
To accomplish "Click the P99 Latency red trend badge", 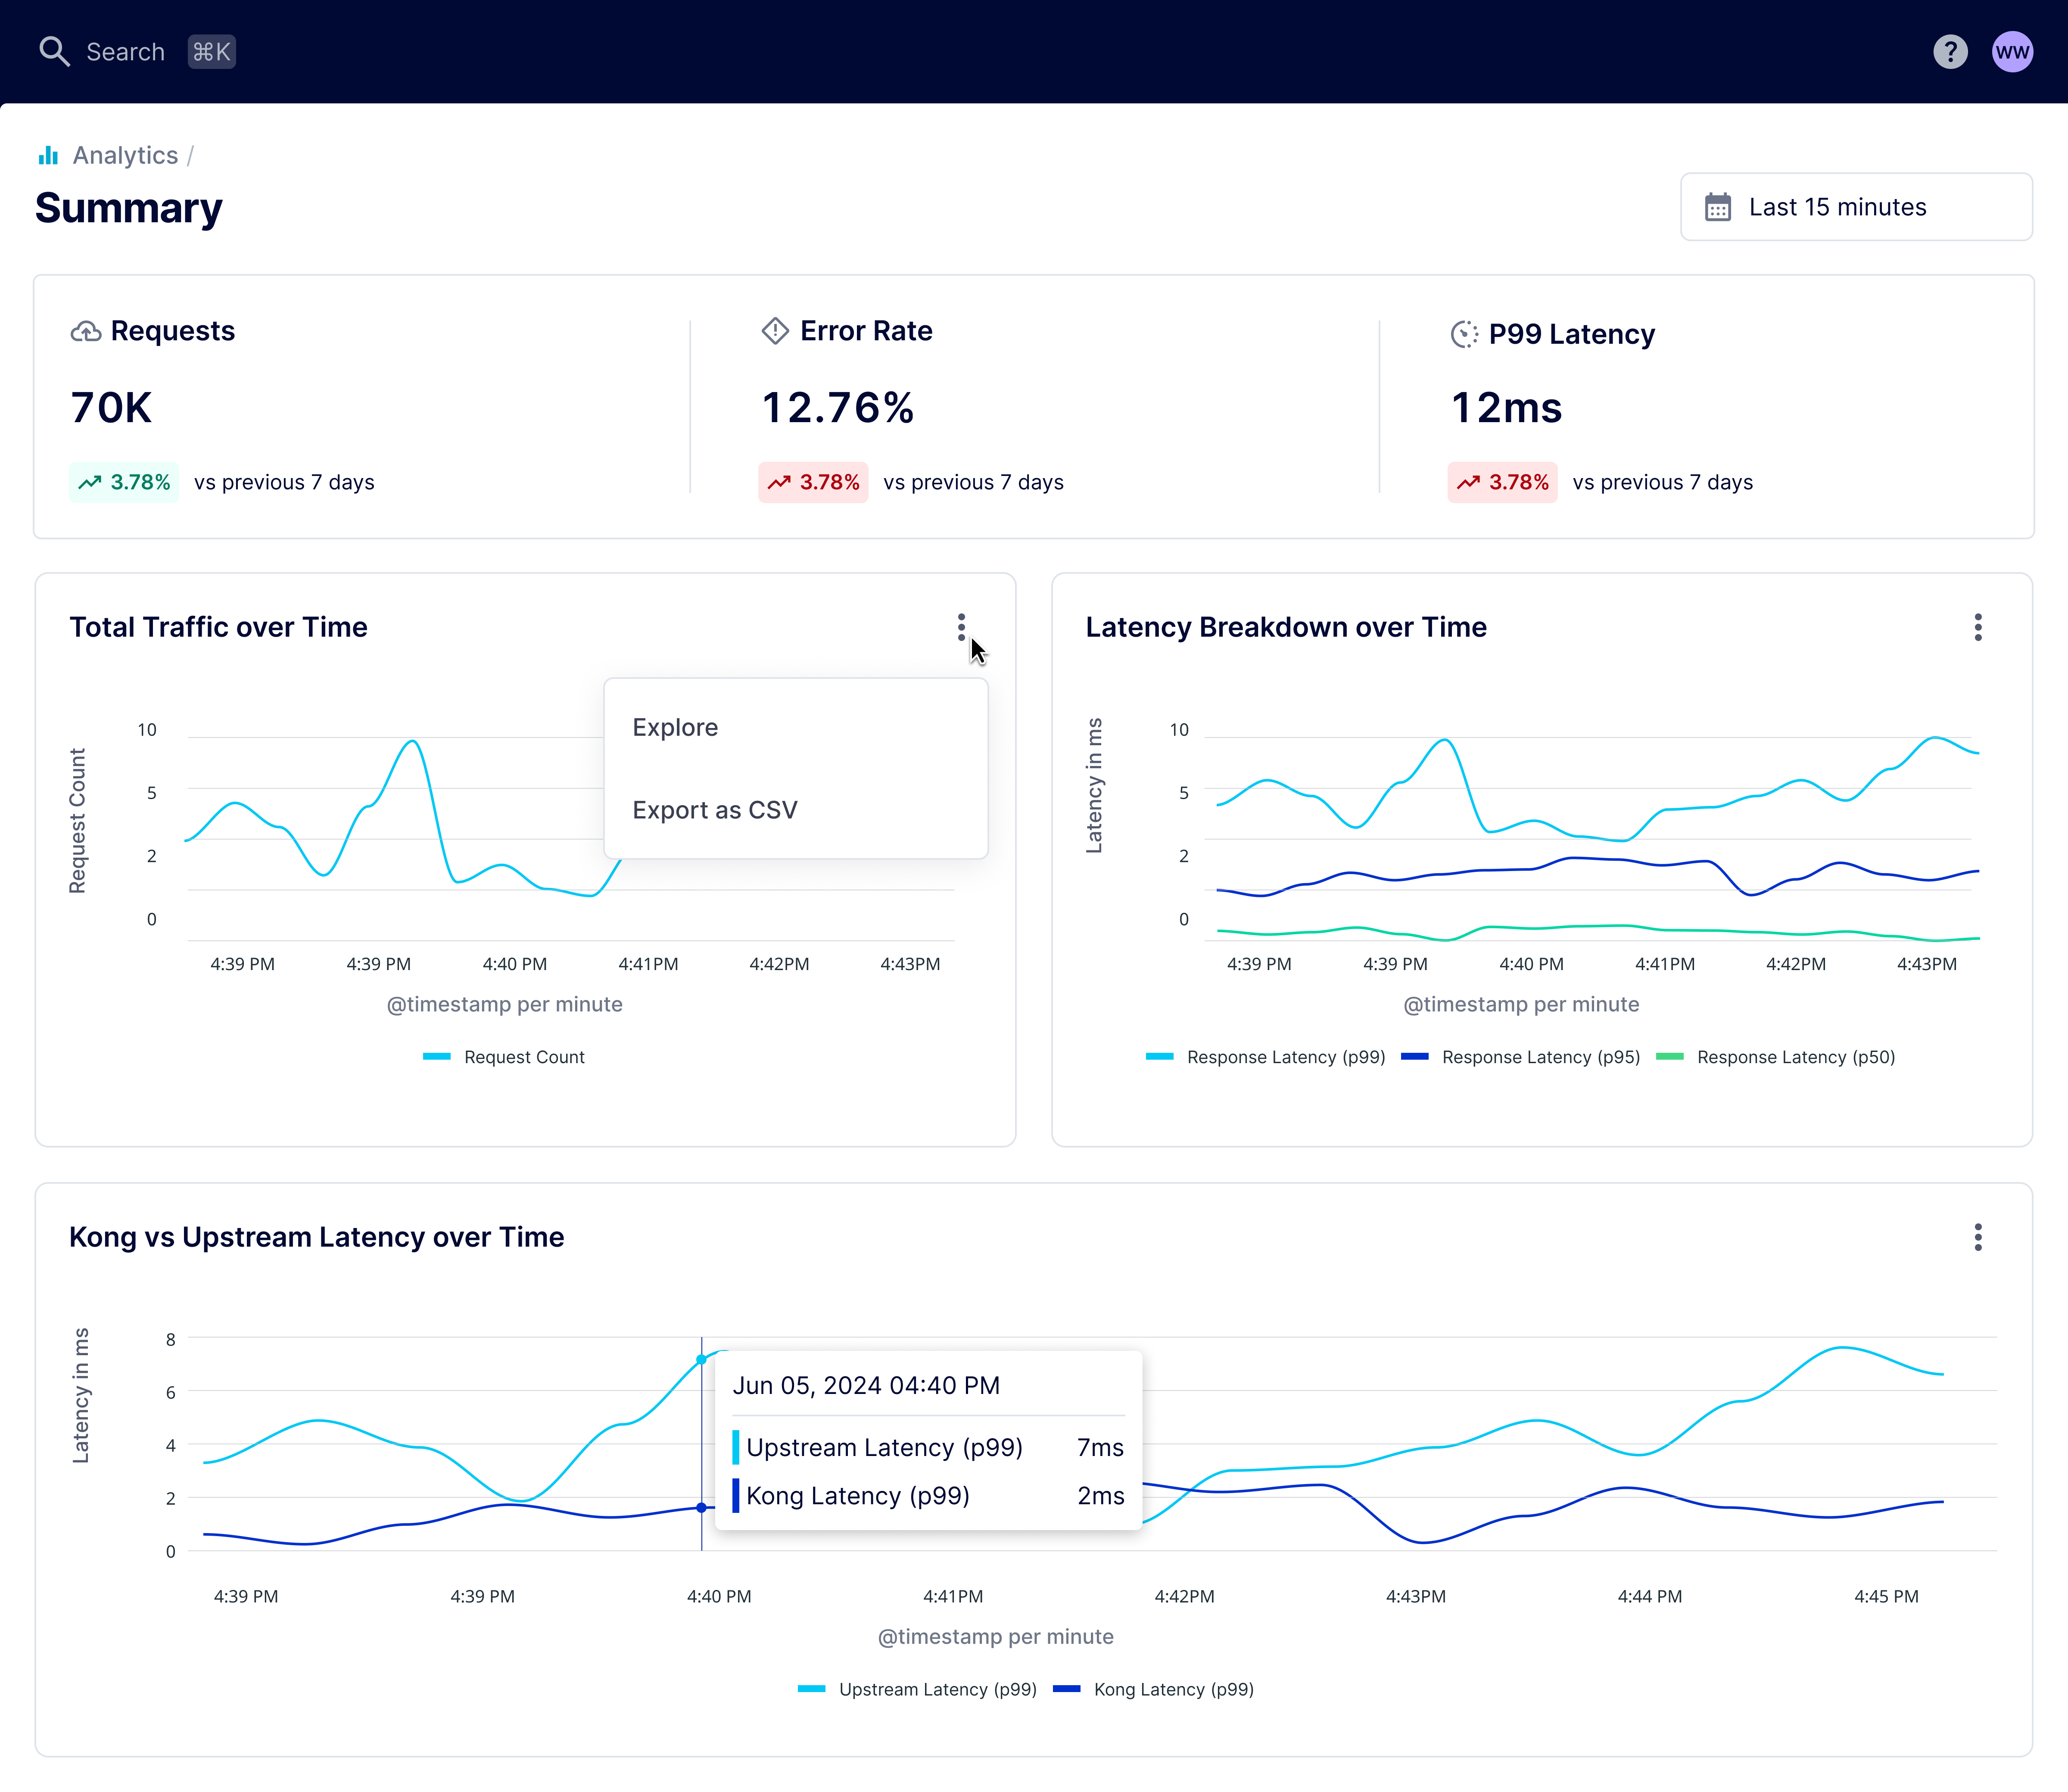I will 1502,482.
